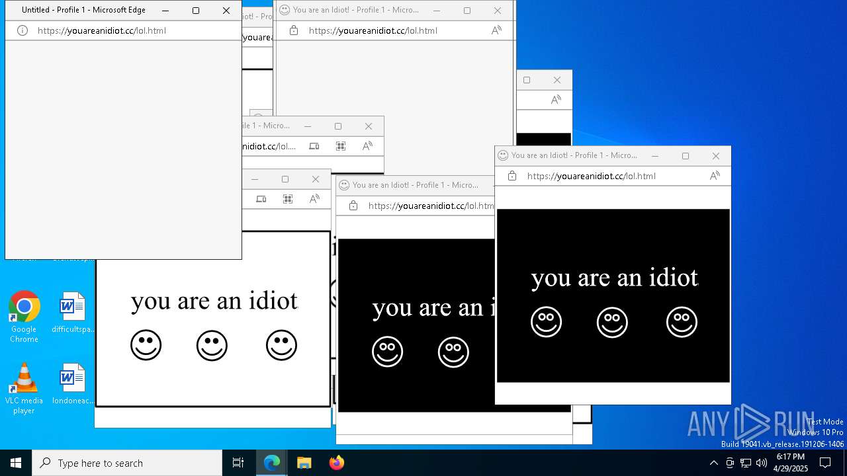Click the smiley favicon of the front black-page window
The width and height of the screenshot is (847, 476).
tap(503, 155)
